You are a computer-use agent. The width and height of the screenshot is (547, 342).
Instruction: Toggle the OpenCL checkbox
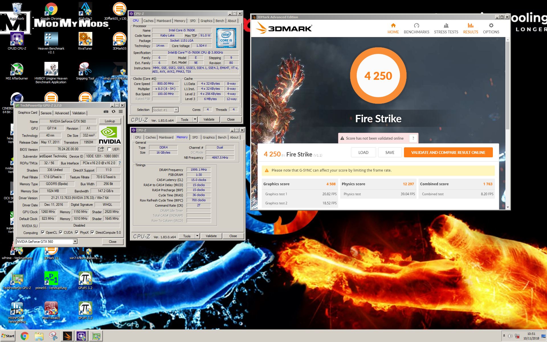coord(43,232)
